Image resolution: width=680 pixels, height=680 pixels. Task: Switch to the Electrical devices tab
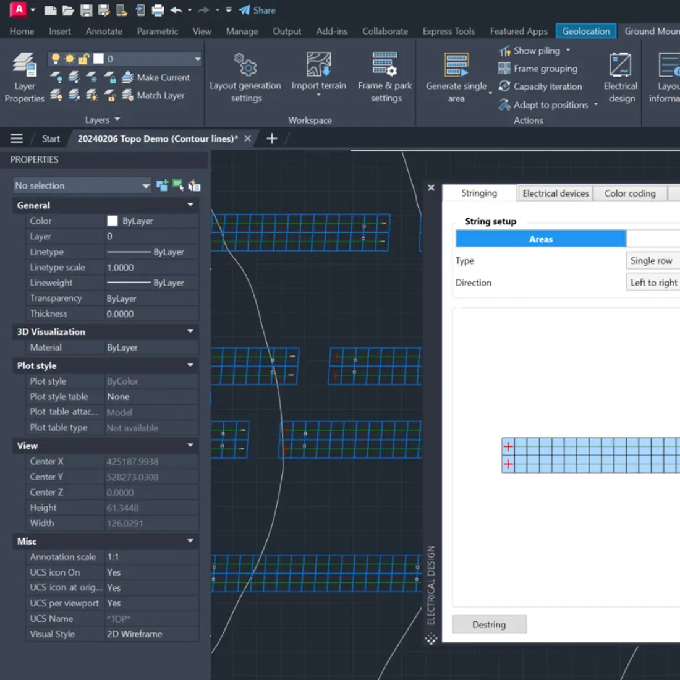point(555,193)
